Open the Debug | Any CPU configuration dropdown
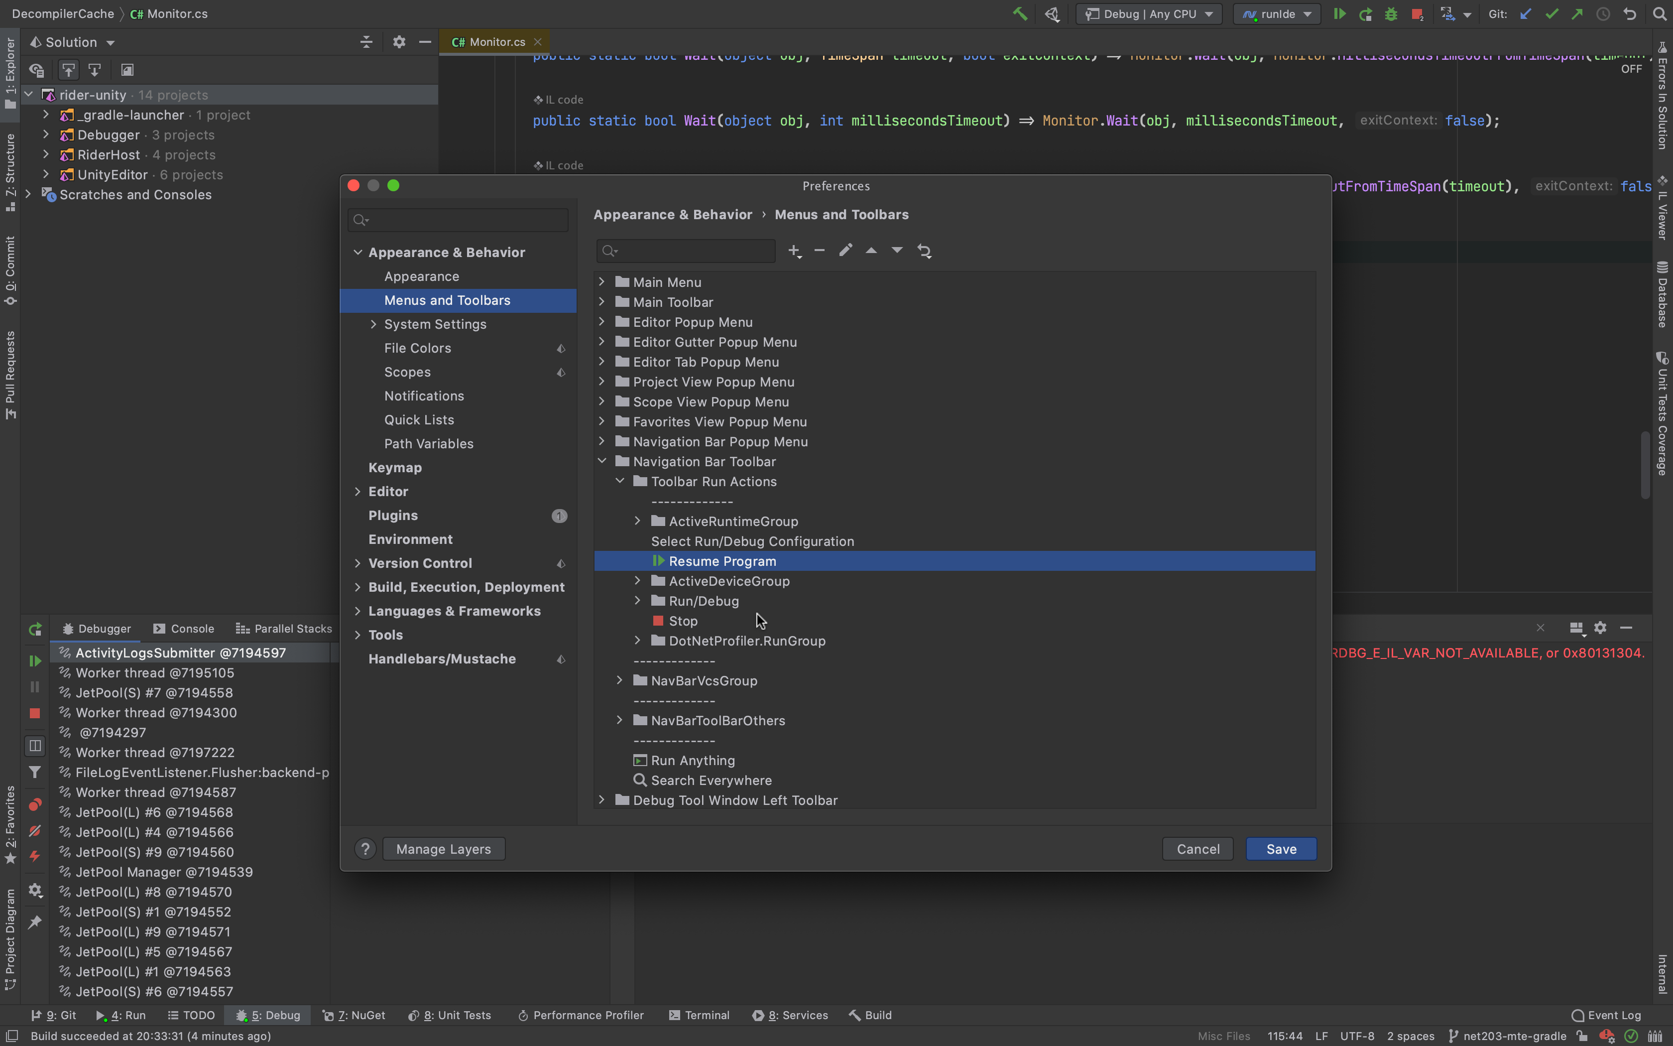Image resolution: width=1673 pixels, height=1046 pixels. click(x=1148, y=14)
